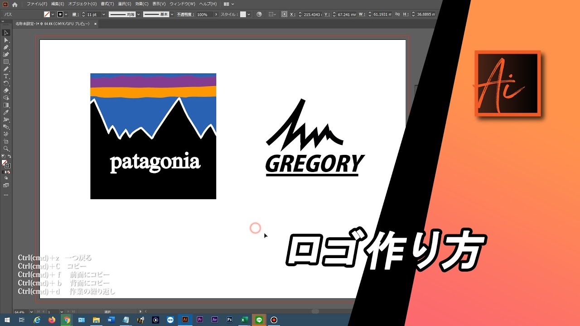Open the Windows Start menu
The width and height of the screenshot is (580, 326).
(7, 320)
